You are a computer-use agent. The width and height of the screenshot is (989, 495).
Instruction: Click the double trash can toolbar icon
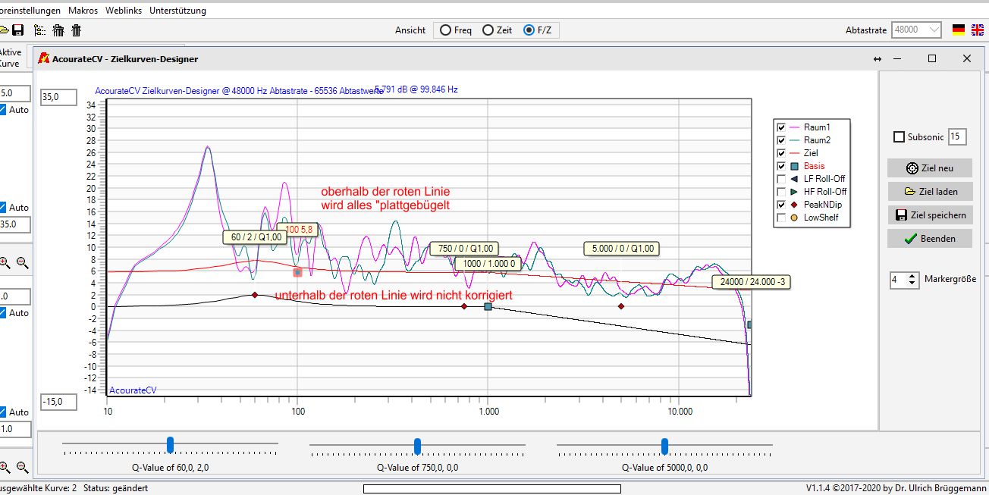coord(58,30)
